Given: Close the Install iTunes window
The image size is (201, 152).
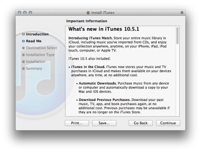Looking at the screenshot, I should [x=19, y=13].
